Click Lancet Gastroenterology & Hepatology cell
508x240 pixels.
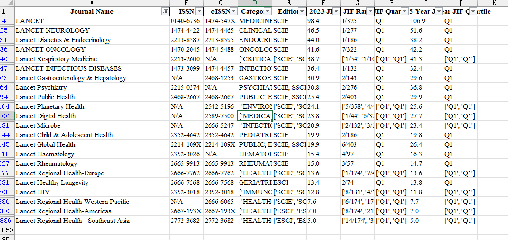coord(92,78)
